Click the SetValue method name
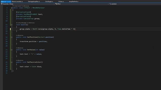 click(31, 50)
